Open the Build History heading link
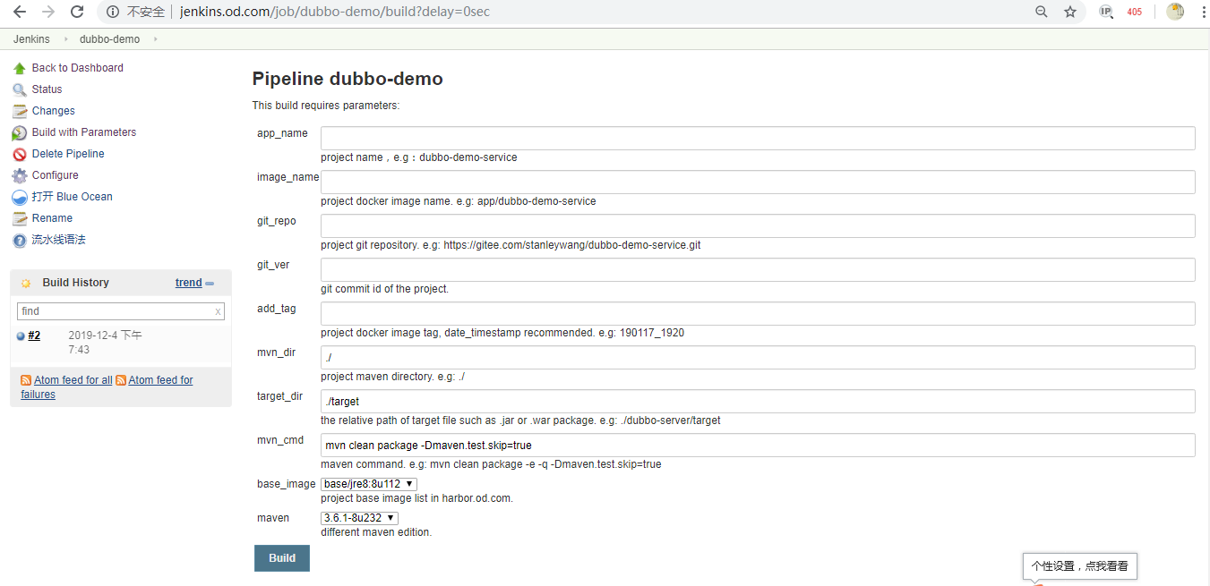Viewport: 1210px width, 586px height. tap(76, 283)
